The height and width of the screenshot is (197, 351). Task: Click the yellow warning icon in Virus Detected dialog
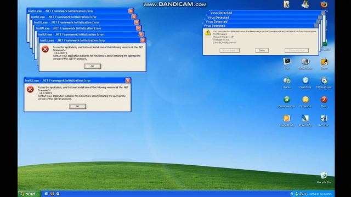[208, 33]
